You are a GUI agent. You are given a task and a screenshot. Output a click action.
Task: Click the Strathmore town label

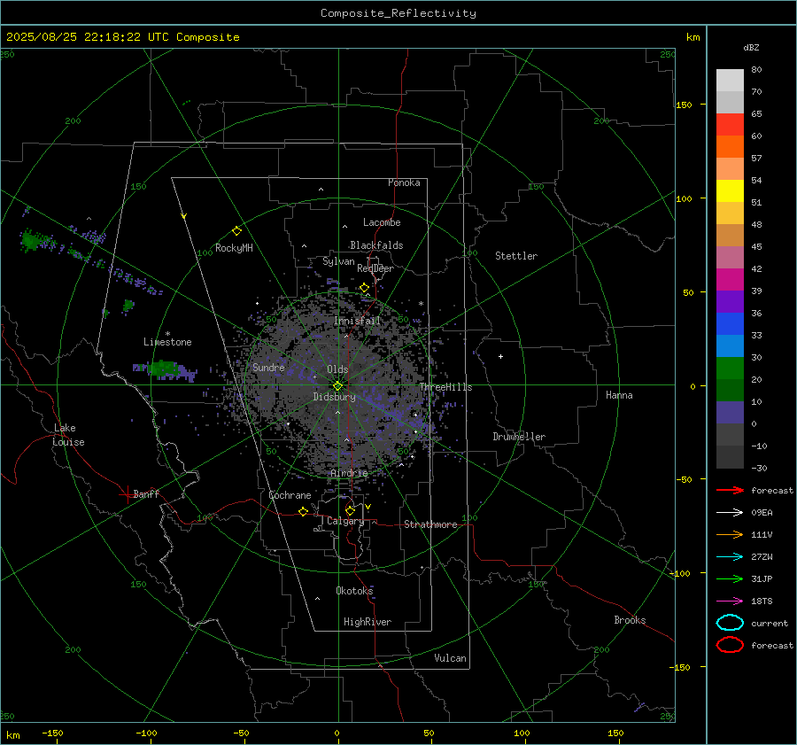coord(430,524)
